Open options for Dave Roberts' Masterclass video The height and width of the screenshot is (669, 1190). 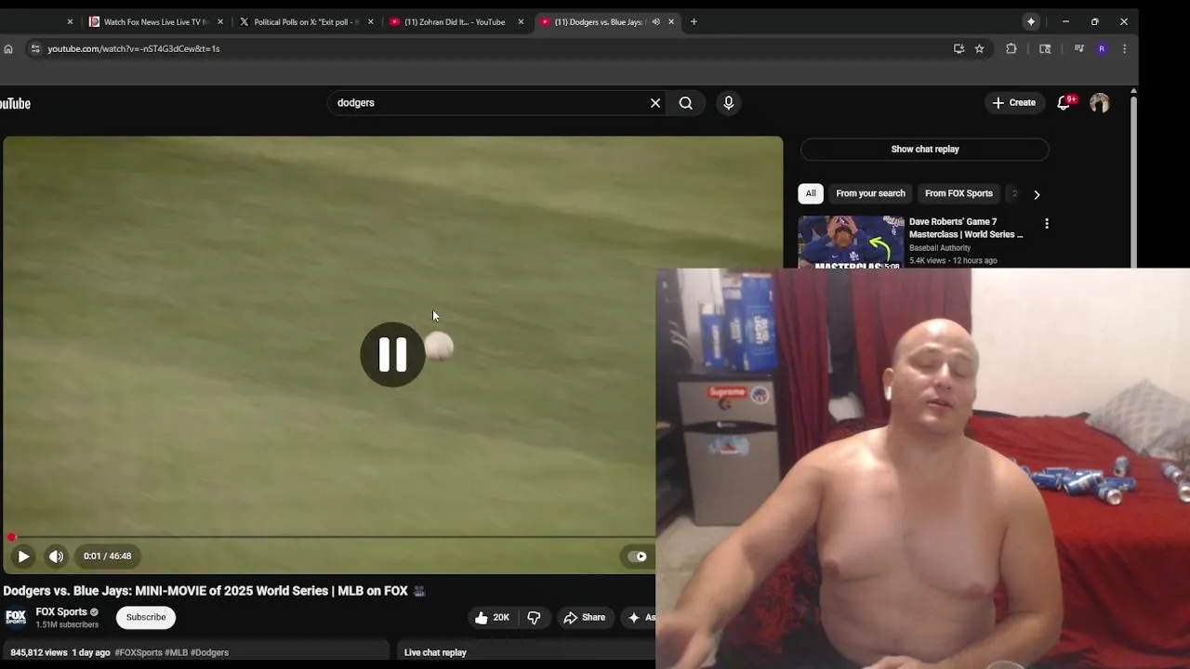point(1047,224)
